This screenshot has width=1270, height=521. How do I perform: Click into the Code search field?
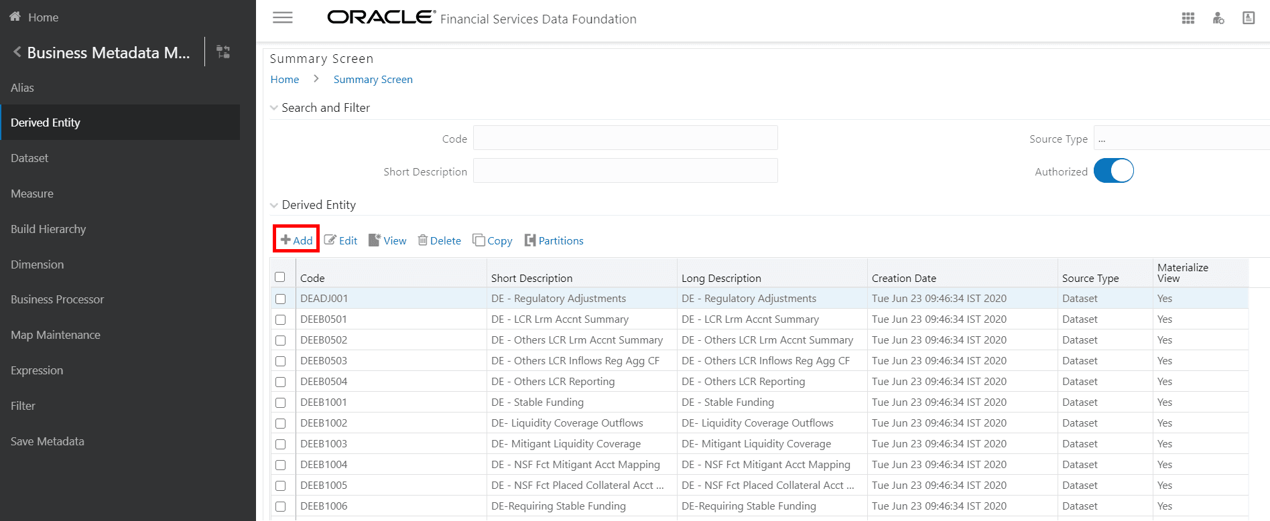(625, 138)
